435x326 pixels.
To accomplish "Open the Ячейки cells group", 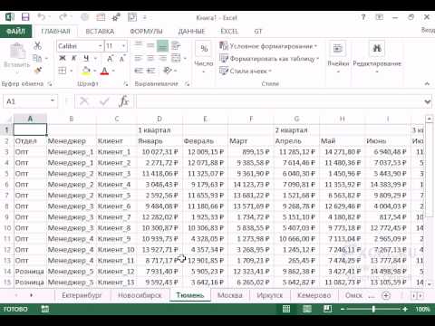I will click(x=338, y=57).
